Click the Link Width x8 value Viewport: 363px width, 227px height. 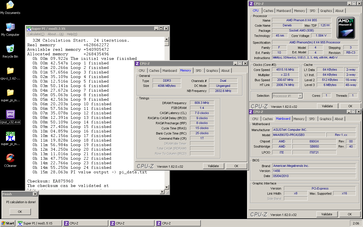296,194
